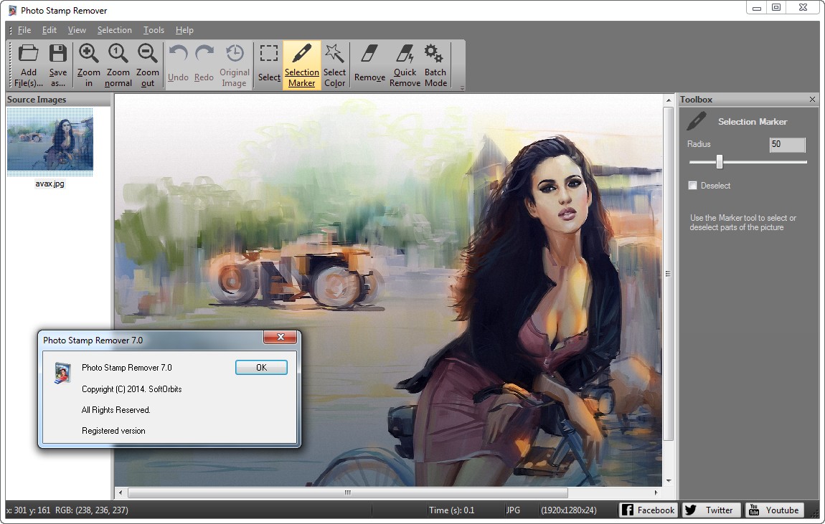825x524 pixels.
Task: Click Add File(s) toolbar icon
Action: click(x=29, y=54)
